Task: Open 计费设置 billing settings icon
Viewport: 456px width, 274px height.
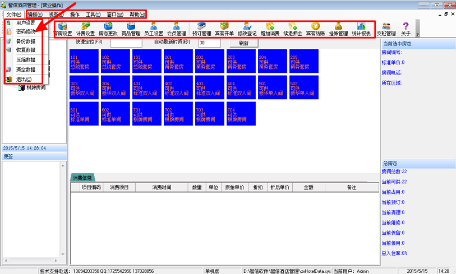Action: 85,29
